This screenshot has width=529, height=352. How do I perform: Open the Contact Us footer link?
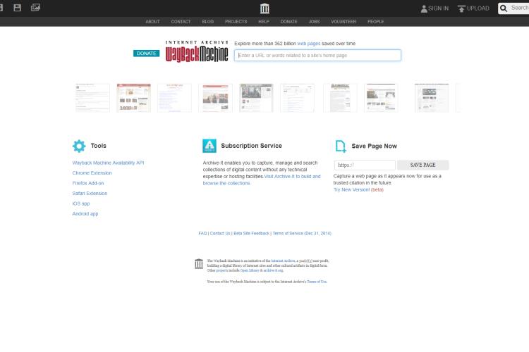[x=220, y=233]
